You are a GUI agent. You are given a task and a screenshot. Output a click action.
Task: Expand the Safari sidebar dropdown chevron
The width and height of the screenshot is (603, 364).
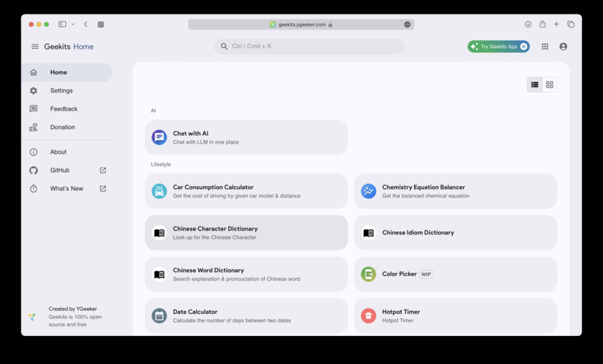pos(73,24)
